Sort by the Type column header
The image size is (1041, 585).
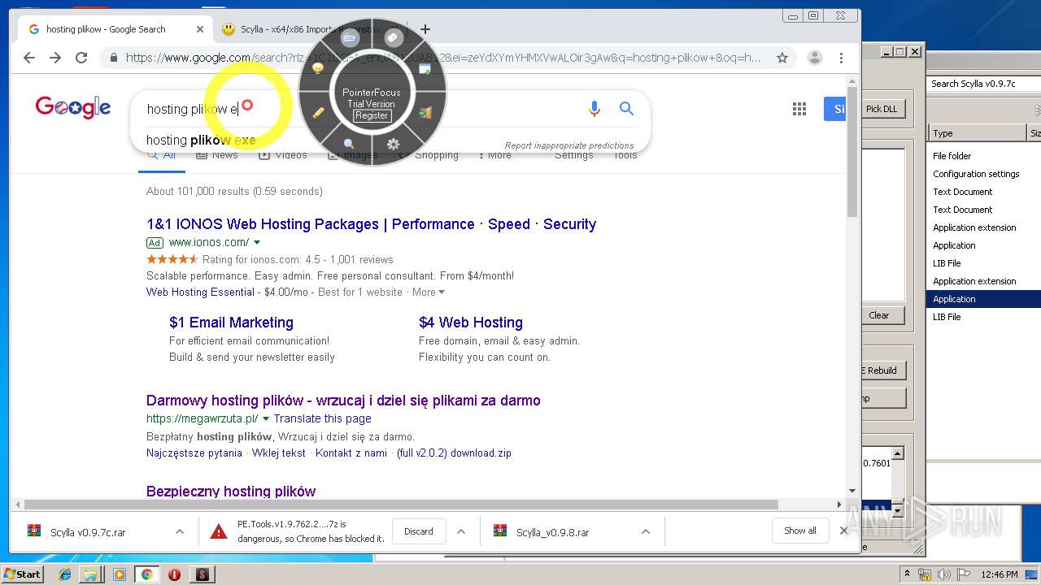pos(978,133)
